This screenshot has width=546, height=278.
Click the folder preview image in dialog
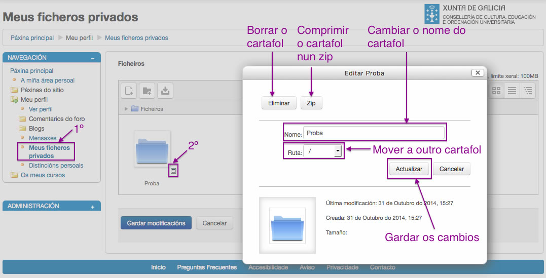point(287,225)
